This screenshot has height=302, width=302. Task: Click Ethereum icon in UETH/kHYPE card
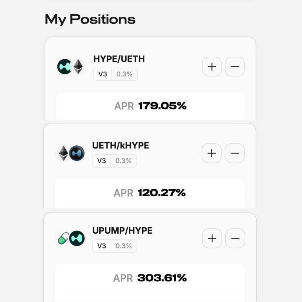[x=63, y=153]
